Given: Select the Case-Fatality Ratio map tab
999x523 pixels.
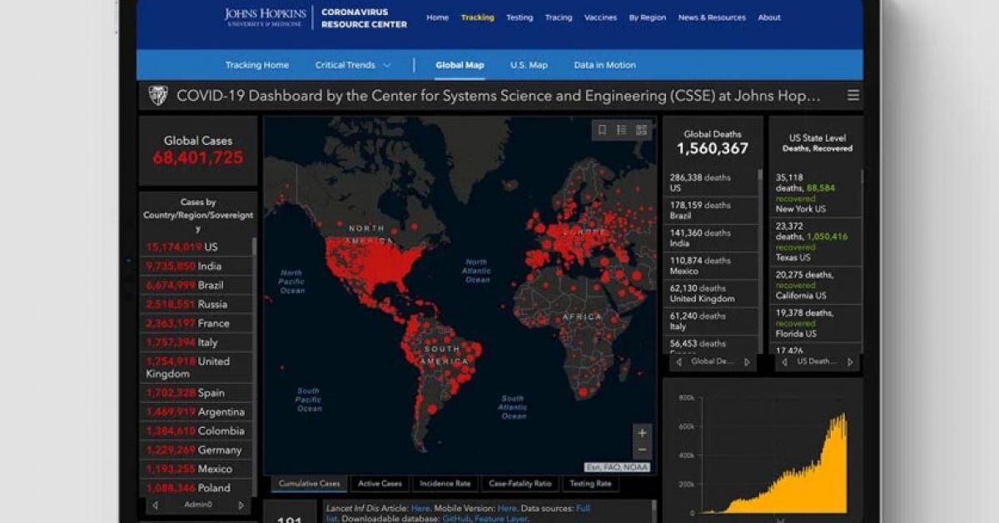Looking at the screenshot, I should coord(520,483).
